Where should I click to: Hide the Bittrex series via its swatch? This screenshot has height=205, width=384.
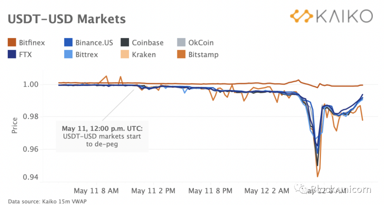click(69, 55)
